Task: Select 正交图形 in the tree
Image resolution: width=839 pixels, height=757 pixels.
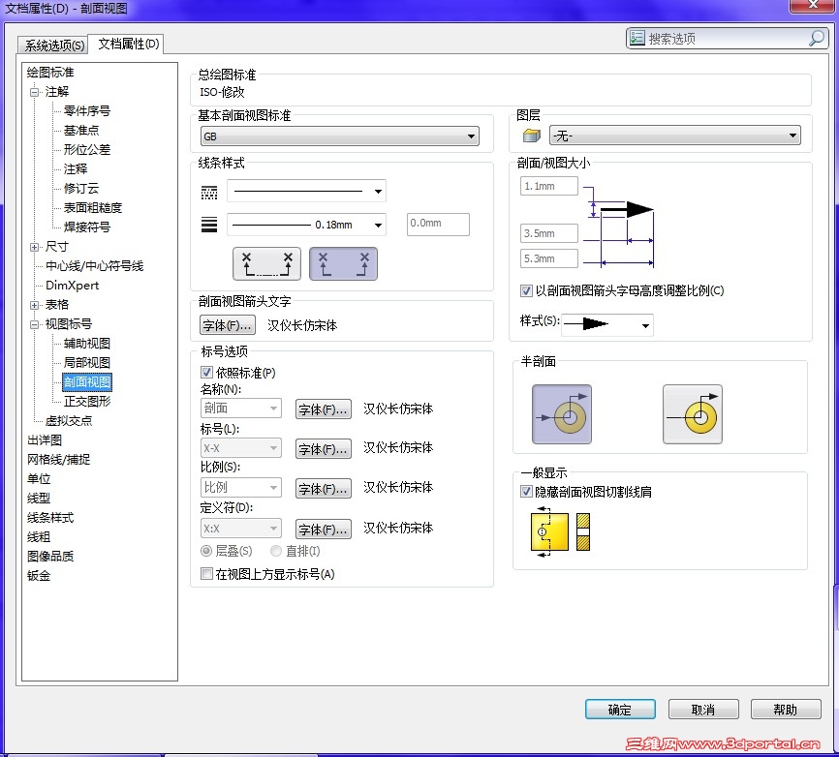Action: click(86, 402)
